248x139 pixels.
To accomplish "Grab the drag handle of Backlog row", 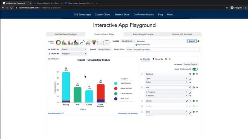I will click(142, 74).
